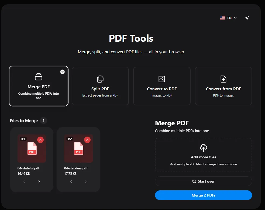Image resolution: width=265 pixels, height=210 pixels.
Task: Click the Merge PDF stack icon
Action: coord(39,76)
